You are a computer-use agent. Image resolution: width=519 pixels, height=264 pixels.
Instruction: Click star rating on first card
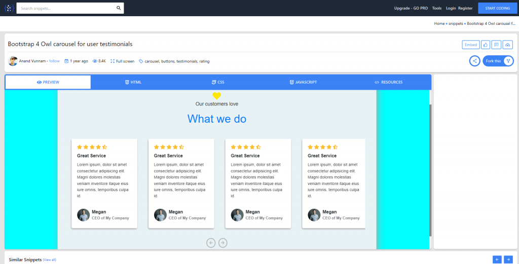point(92,147)
